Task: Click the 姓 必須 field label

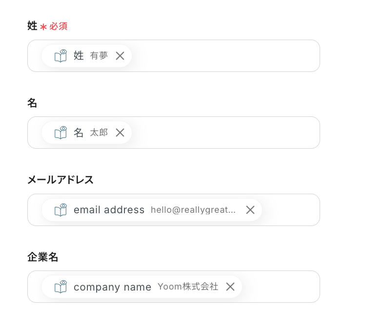Action: 47,26
